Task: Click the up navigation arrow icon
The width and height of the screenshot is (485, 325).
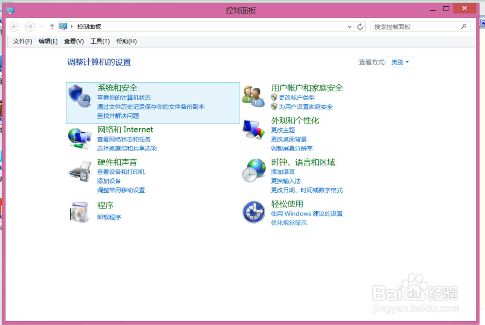Action: pyautogui.click(x=52, y=27)
